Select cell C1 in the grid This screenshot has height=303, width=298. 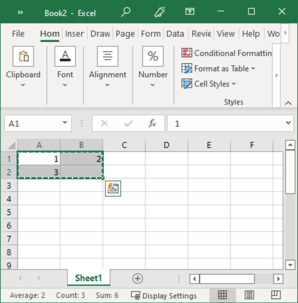tap(124, 159)
